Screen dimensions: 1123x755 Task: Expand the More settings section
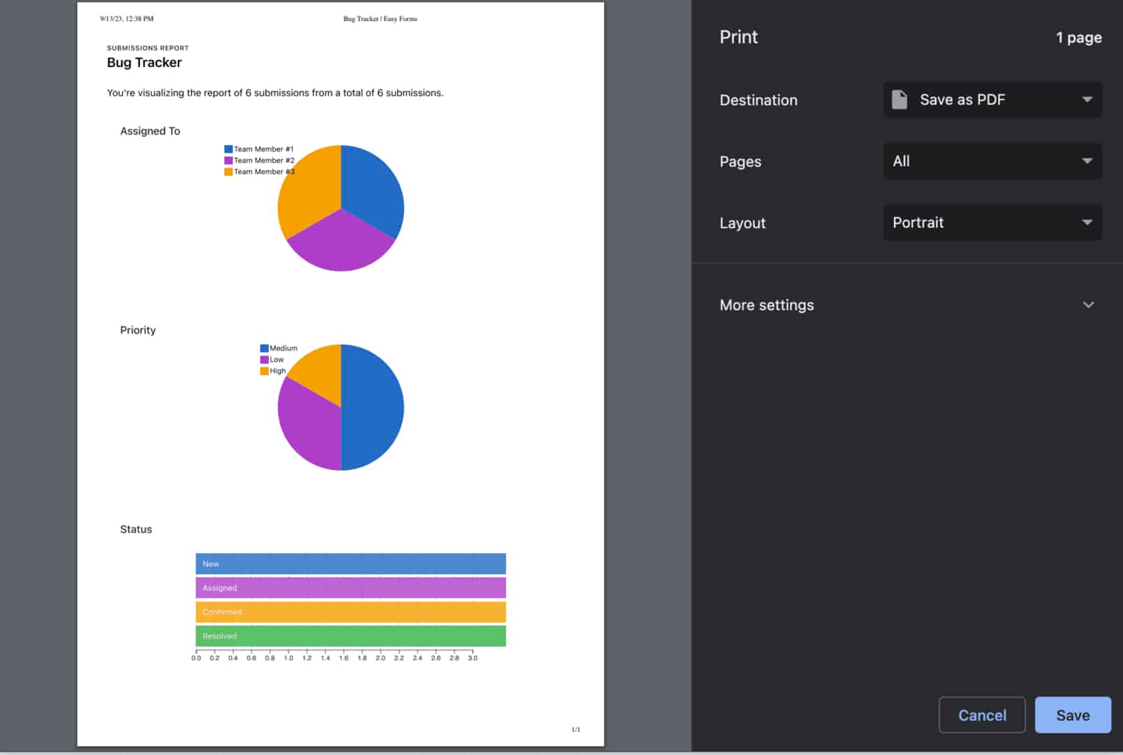767,305
